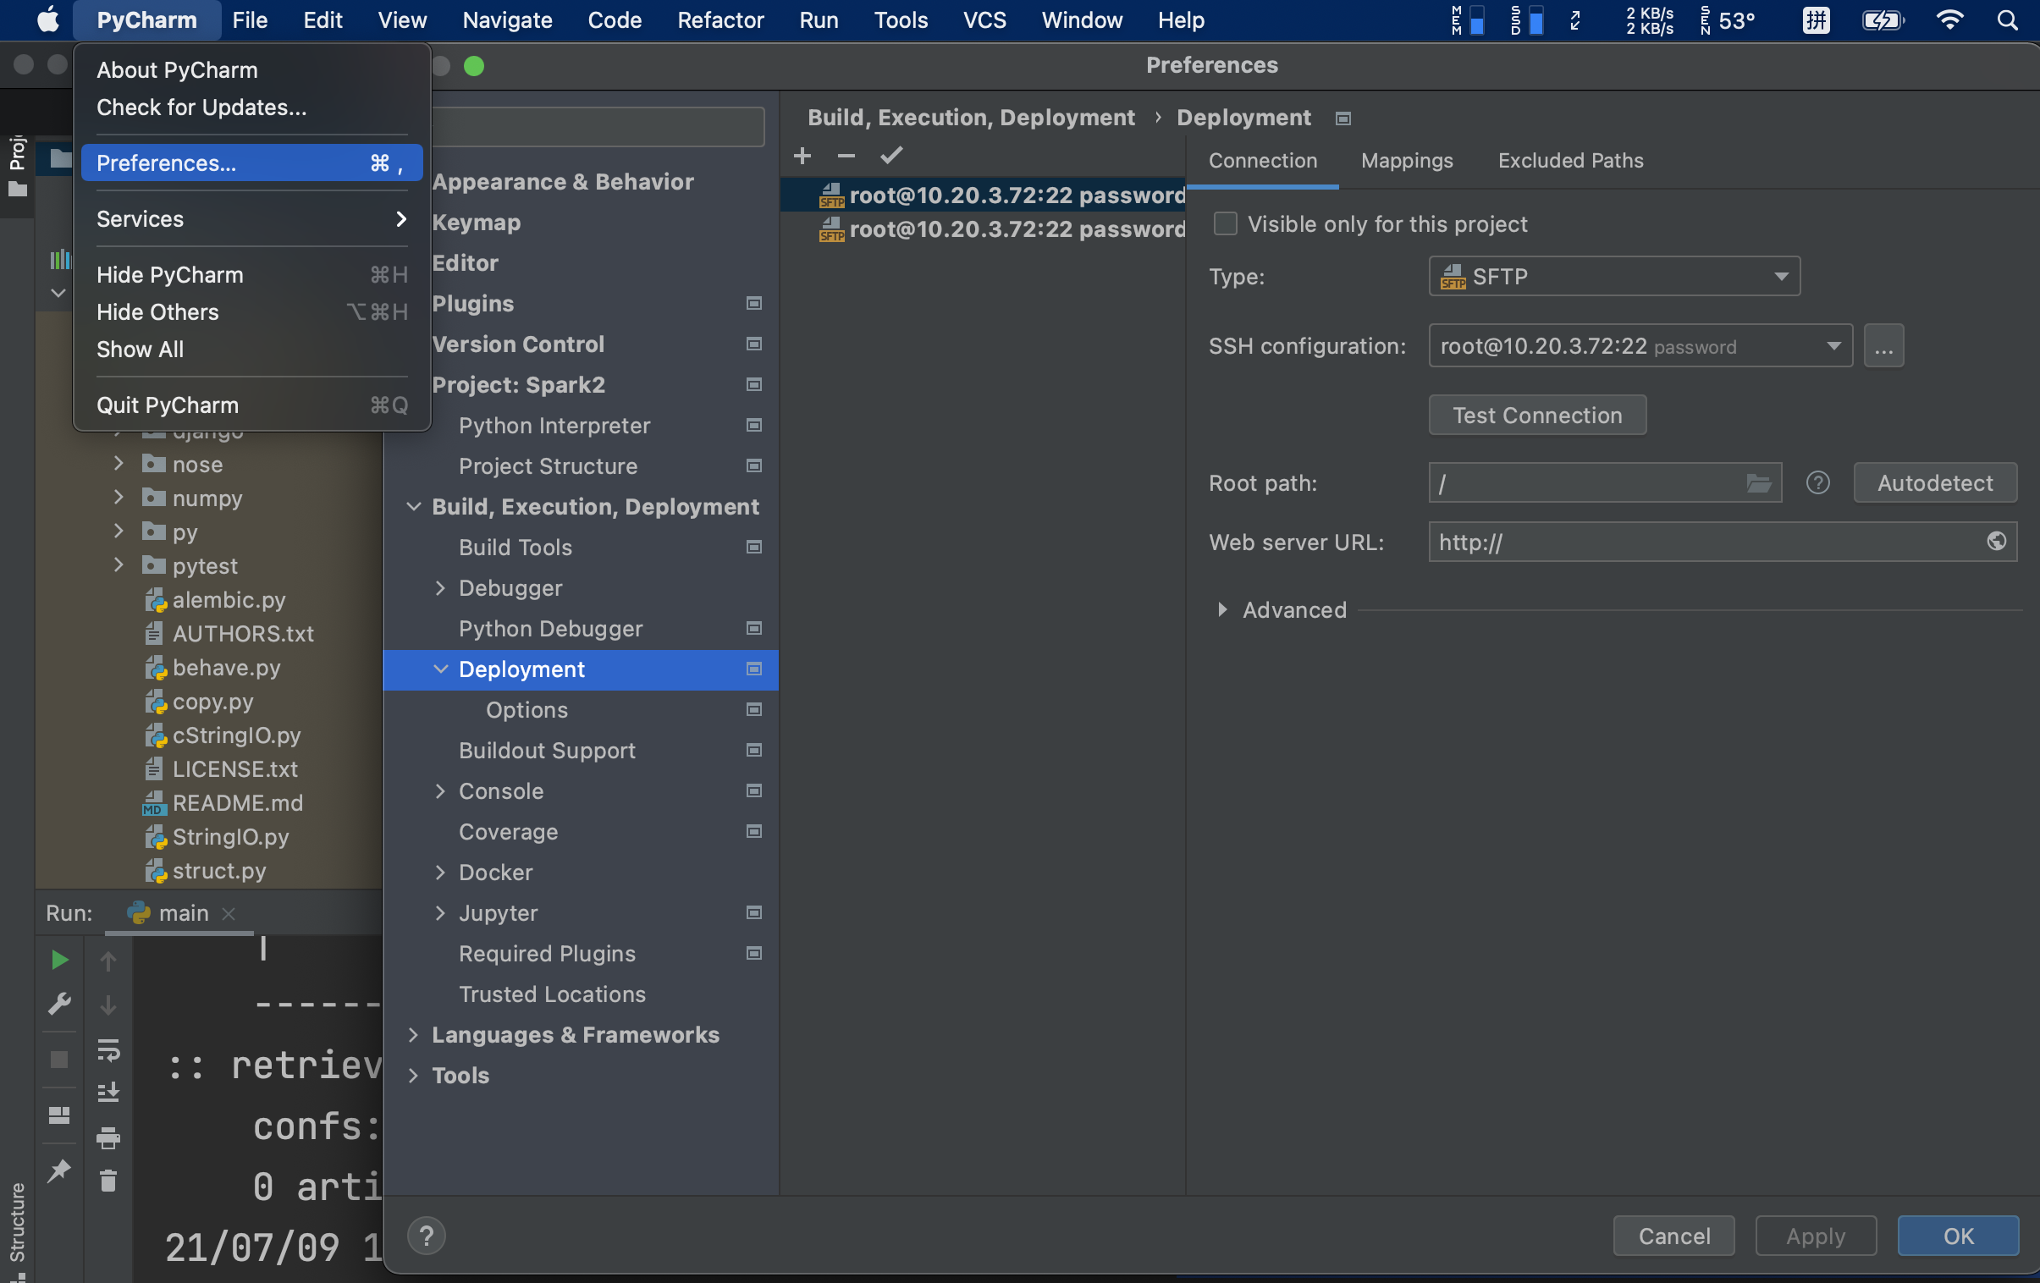This screenshot has height=1283, width=2040.
Task: Click the Root path help question icon
Action: point(1817,482)
